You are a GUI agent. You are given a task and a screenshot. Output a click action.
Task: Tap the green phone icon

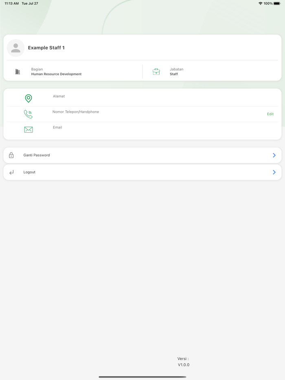point(28,114)
